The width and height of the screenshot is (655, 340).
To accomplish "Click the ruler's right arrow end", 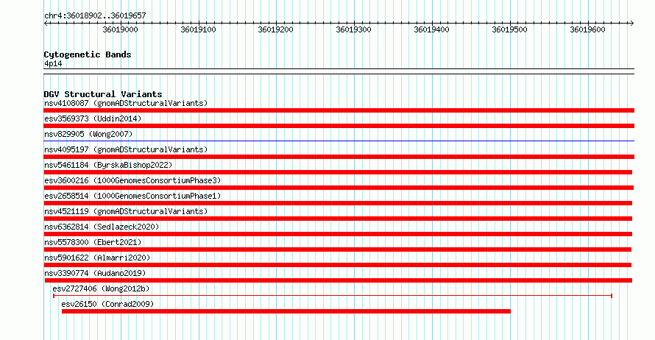I will point(632,24).
